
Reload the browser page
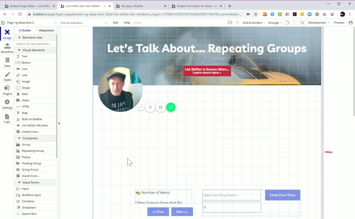(x=20, y=14)
